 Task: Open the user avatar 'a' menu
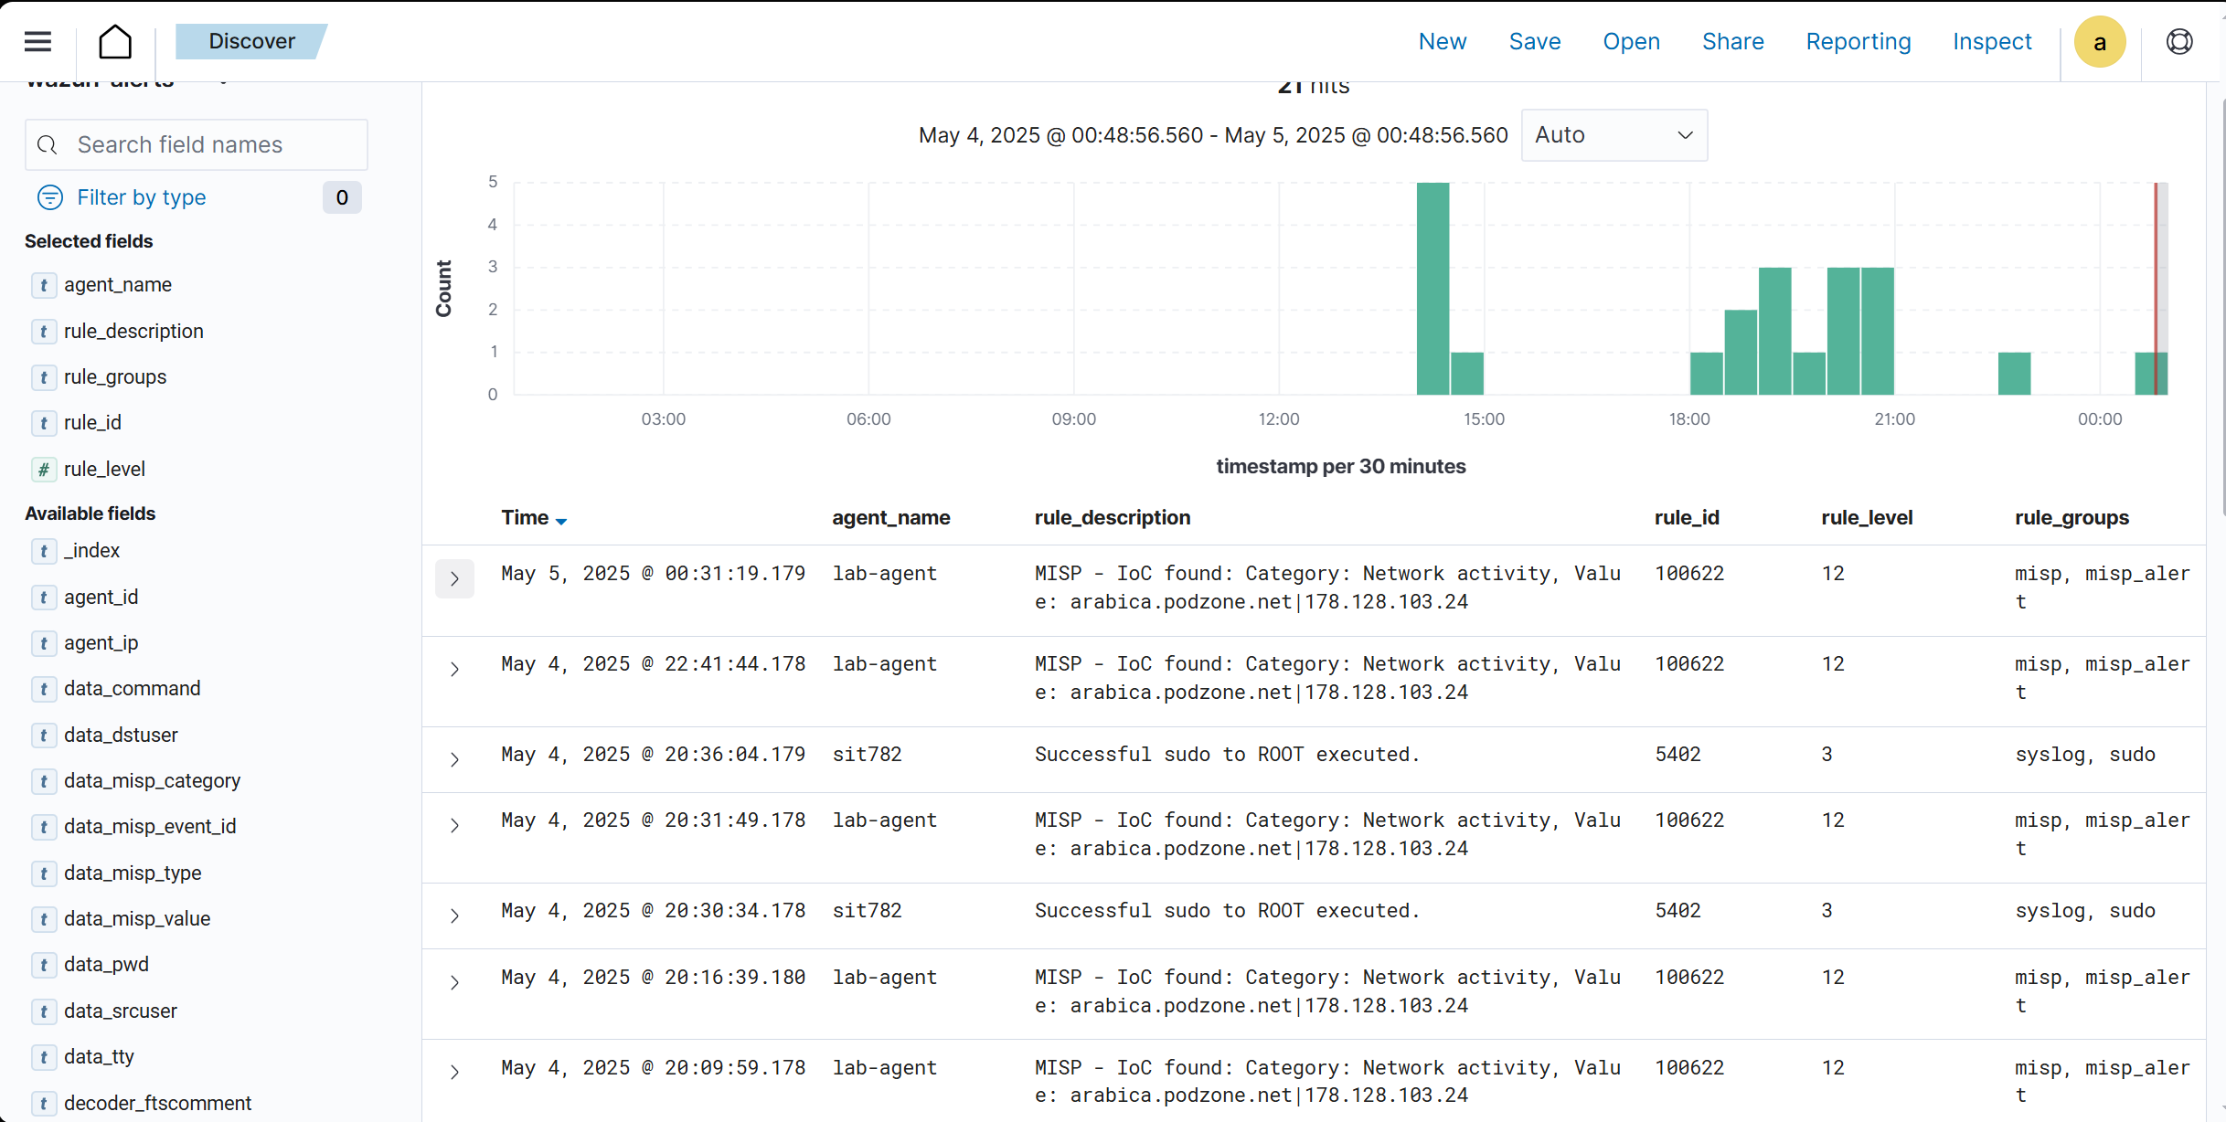(x=2100, y=41)
